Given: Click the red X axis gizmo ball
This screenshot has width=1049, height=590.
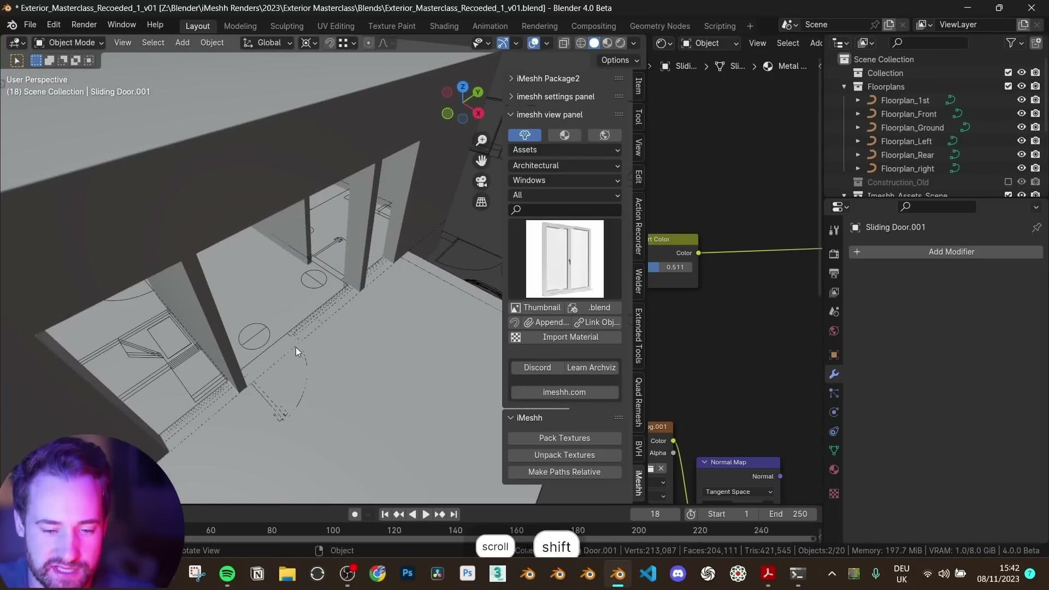Looking at the screenshot, I should (x=478, y=113).
